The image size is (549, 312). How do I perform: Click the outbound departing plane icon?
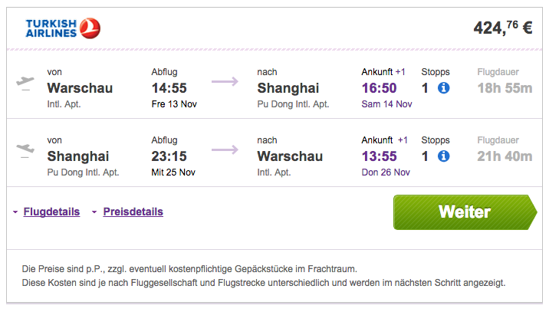(25, 84)
